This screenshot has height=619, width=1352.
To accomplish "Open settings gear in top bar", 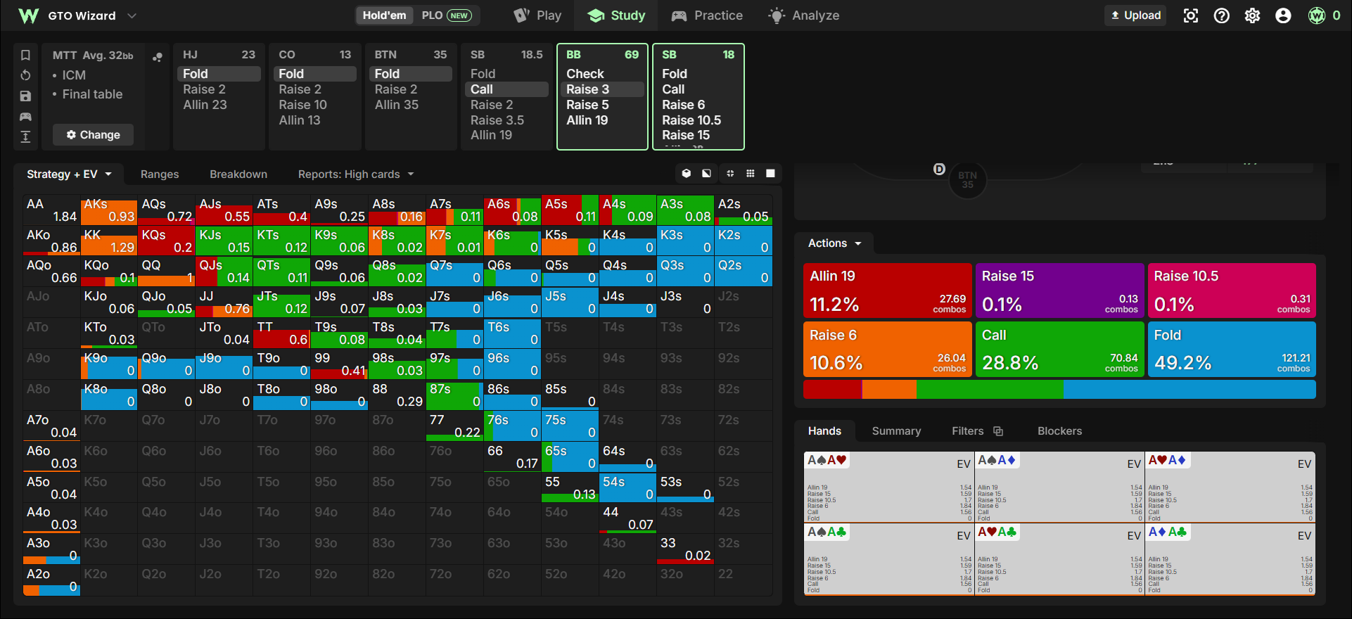I will pos(1253,15).
